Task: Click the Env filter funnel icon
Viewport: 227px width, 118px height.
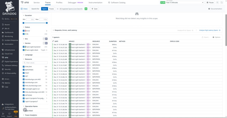Action: 44,39
